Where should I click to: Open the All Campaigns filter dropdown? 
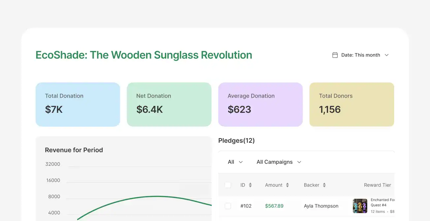click(x=279, y=162)
